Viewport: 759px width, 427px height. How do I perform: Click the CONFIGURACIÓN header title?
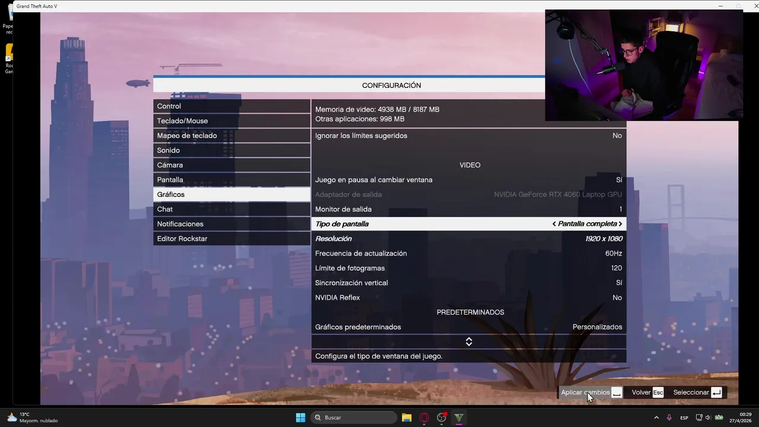coord(391,85)
